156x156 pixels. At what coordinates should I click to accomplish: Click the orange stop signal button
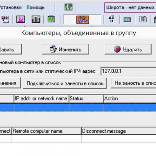pyautogui.click(x=83, y=20)
